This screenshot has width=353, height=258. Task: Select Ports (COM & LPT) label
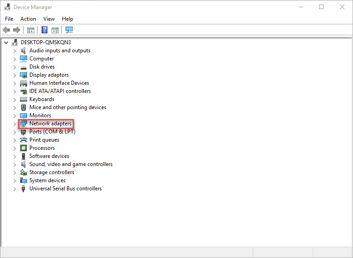tap(52, 132)
